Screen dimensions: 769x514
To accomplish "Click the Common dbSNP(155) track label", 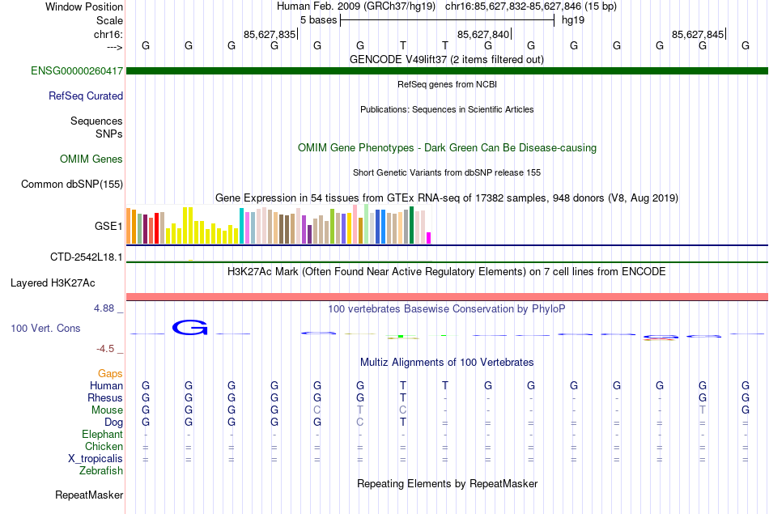I will coord(71,184).
